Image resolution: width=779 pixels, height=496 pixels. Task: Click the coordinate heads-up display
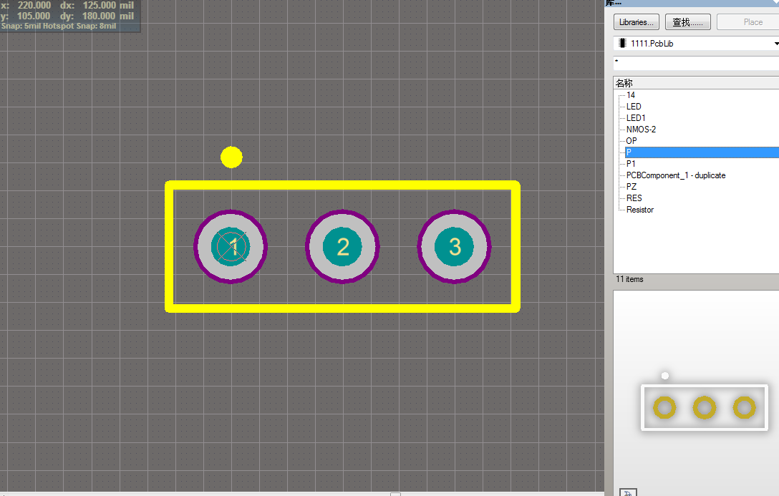point(70,16)
